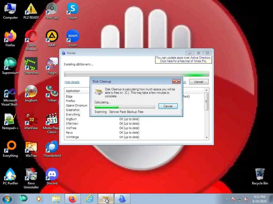Screen dimensions: 273x204
Task: Open the PLZ READ!! shortcut
Action: point(31,11)
